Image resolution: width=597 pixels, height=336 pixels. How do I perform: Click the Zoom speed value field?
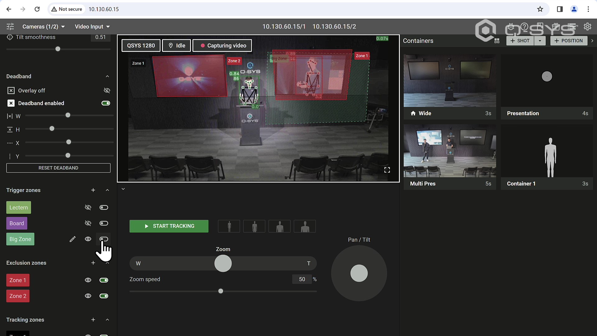coord(302,279)
